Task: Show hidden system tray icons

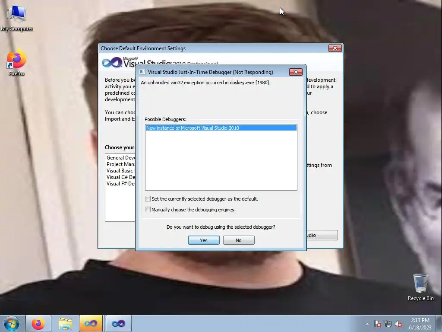Action: [367, 324]
